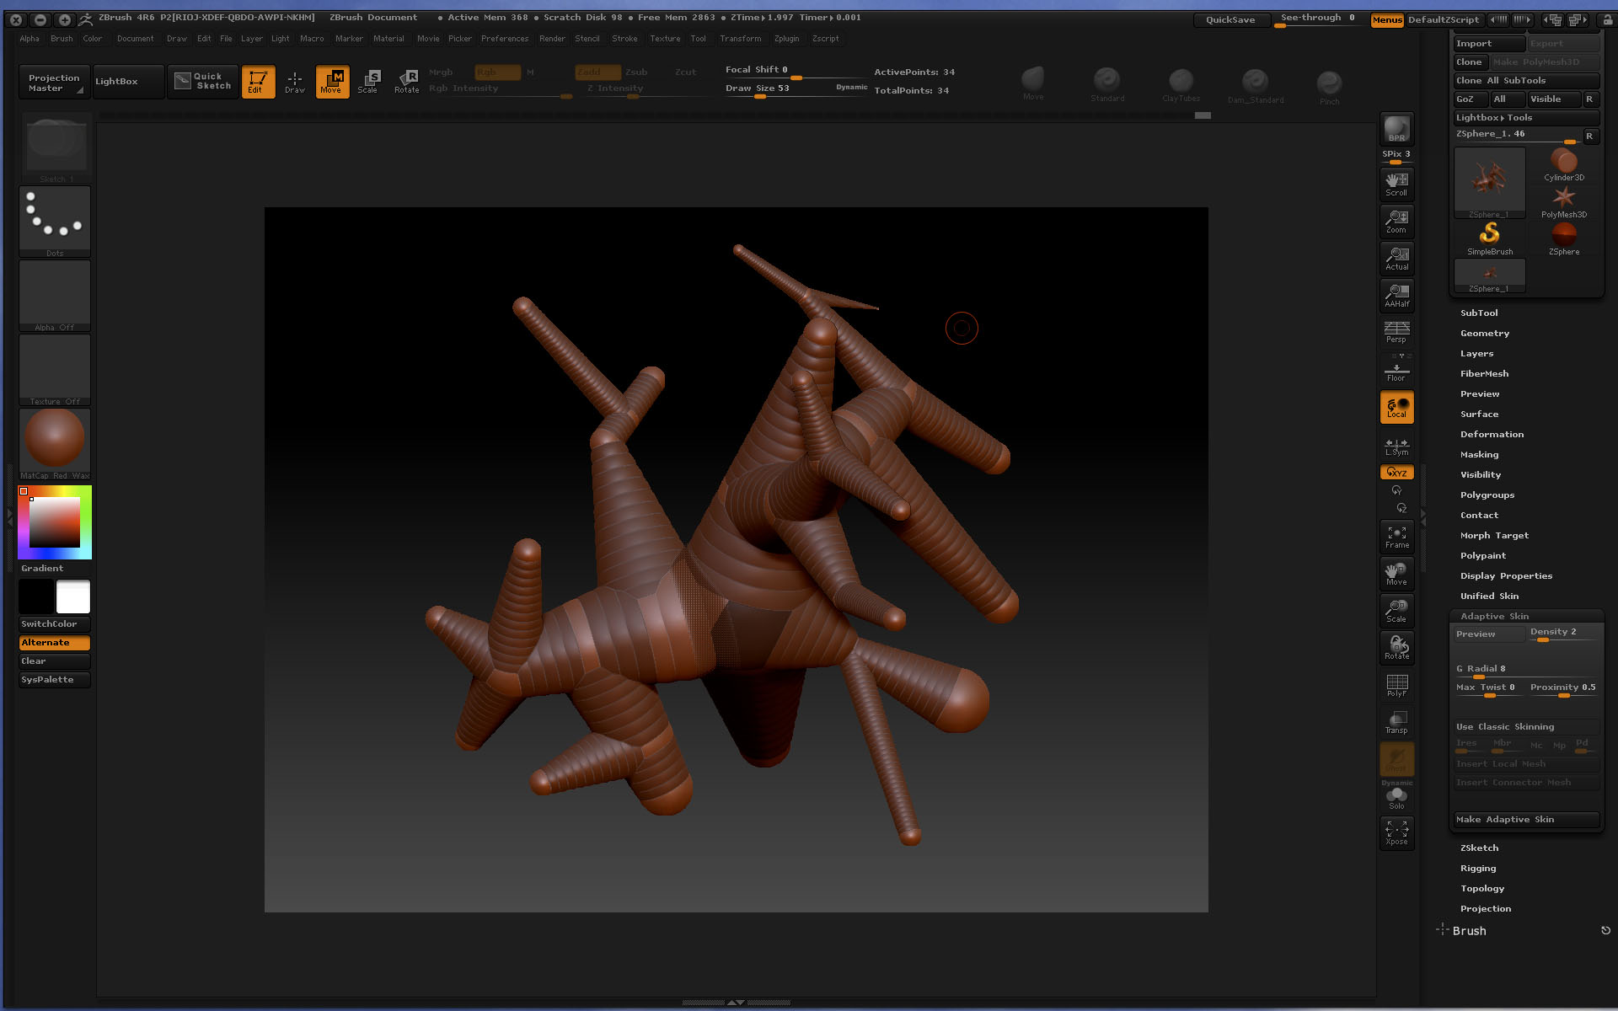Choose the PolyMesh3D star tool
1618x1011 pixels.
[x=1564, y=201]
